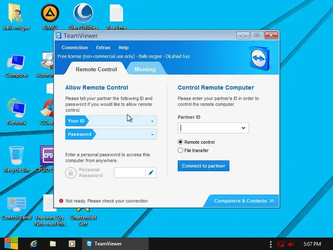Click the Control Remote Computer heading
Viewport: 333px width, 250px height.
(216, 87)
